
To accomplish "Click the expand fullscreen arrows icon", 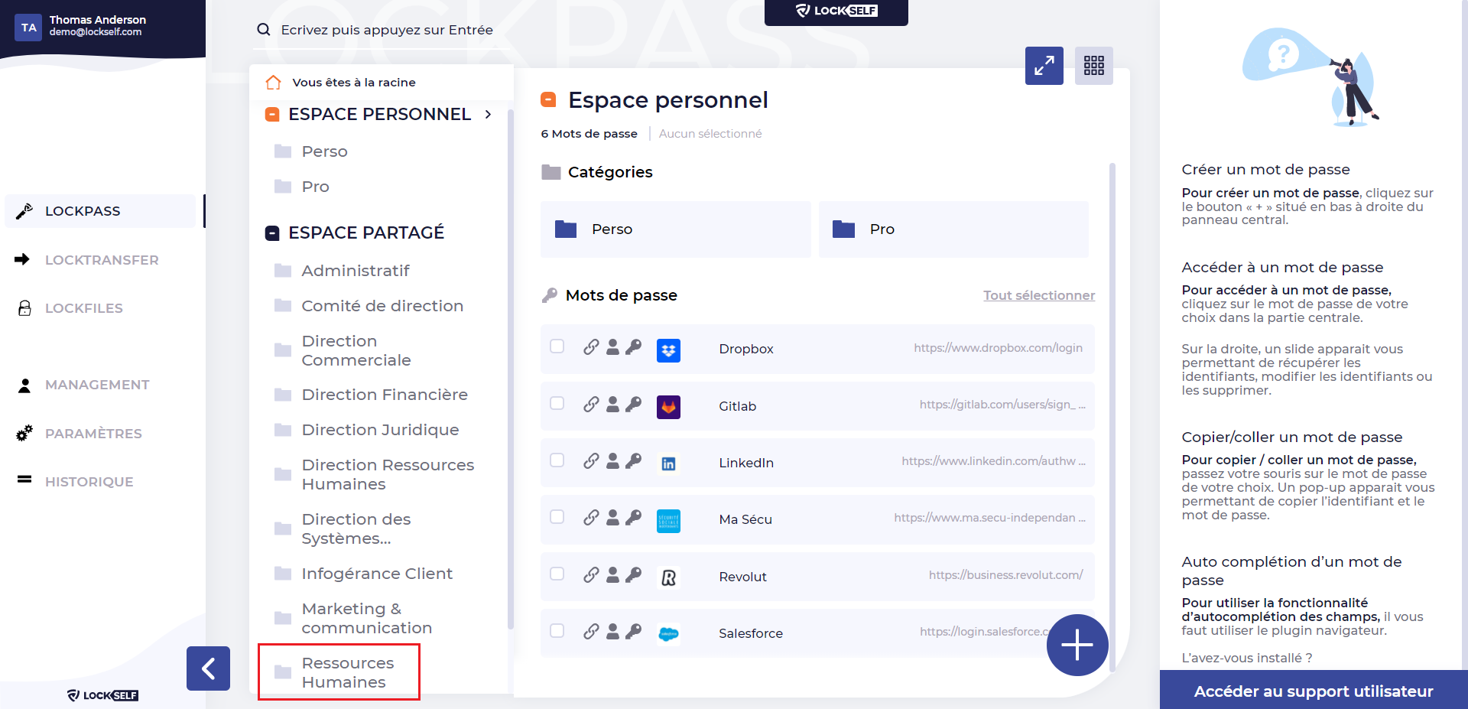I will point(1044,65).
